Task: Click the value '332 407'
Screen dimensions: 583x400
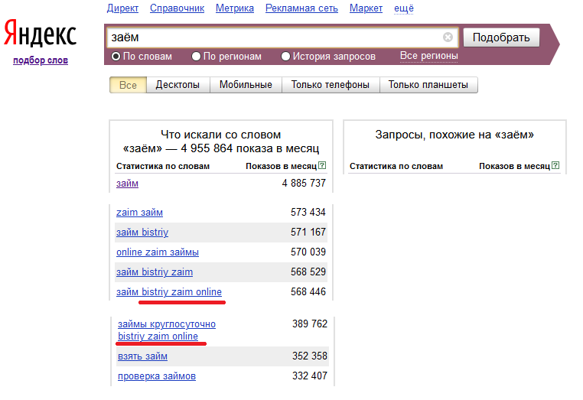Action: [x=310, y=376]
